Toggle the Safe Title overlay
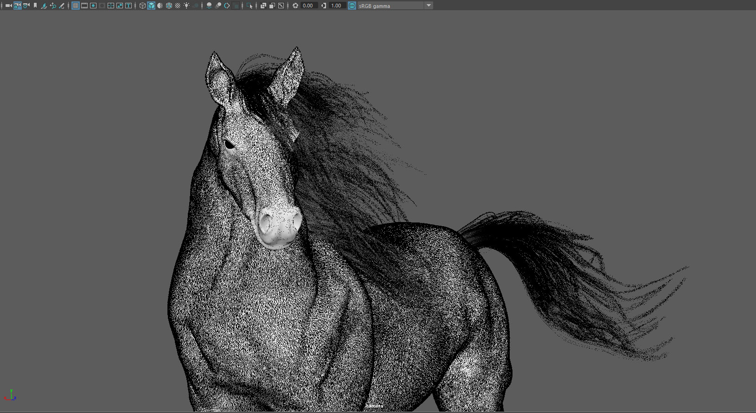Screen dimensions: 756x413 click(x=128, y=6)
